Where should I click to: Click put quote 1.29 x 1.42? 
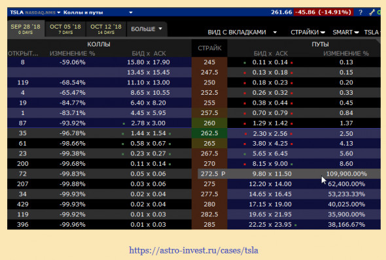[x=270, y=123]
